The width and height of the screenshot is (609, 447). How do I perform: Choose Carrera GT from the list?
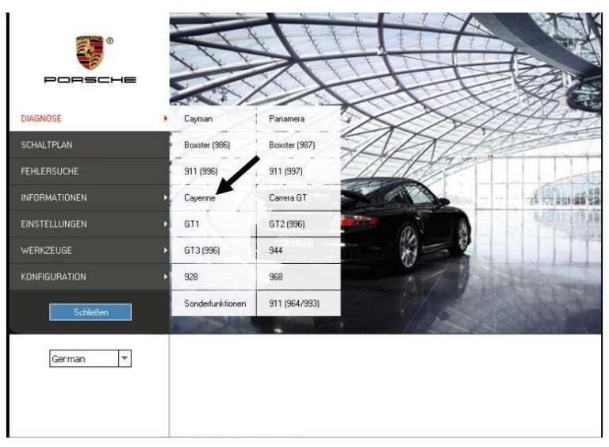click(299, 197)
